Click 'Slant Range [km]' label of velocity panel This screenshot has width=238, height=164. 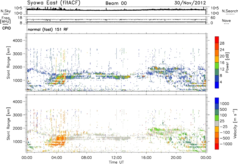pos(8,123)
